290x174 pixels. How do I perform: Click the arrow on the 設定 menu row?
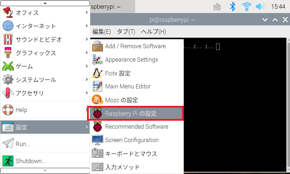[x=87, y=127]
